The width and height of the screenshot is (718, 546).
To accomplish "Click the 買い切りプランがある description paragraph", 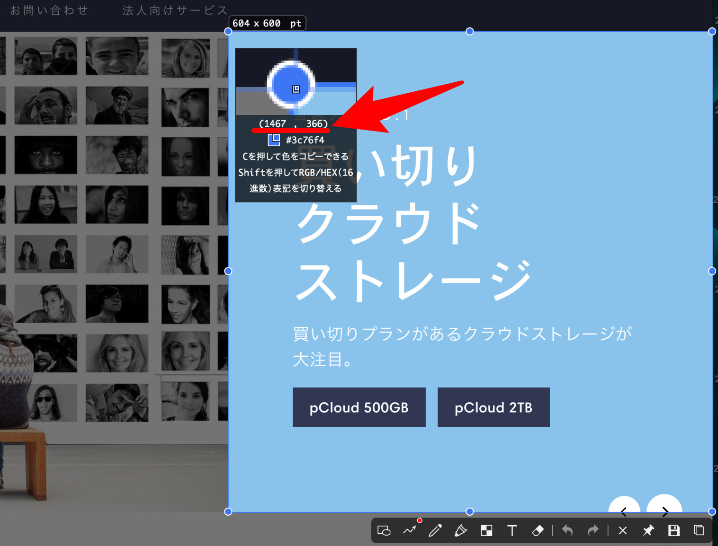I will (x=462, y=346).
